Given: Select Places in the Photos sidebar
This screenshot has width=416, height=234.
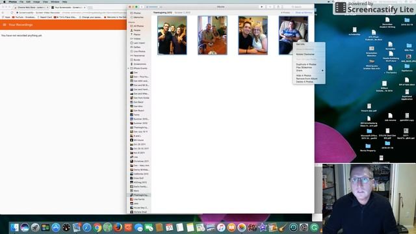Looking at the screenshot, I should (137, 34).
